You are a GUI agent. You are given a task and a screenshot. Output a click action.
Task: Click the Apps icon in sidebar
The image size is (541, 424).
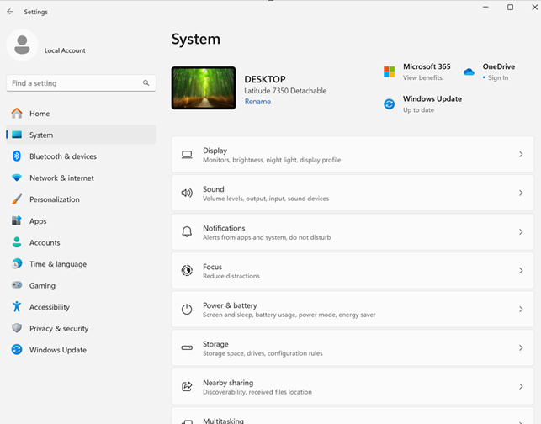(x=17, y=220)
